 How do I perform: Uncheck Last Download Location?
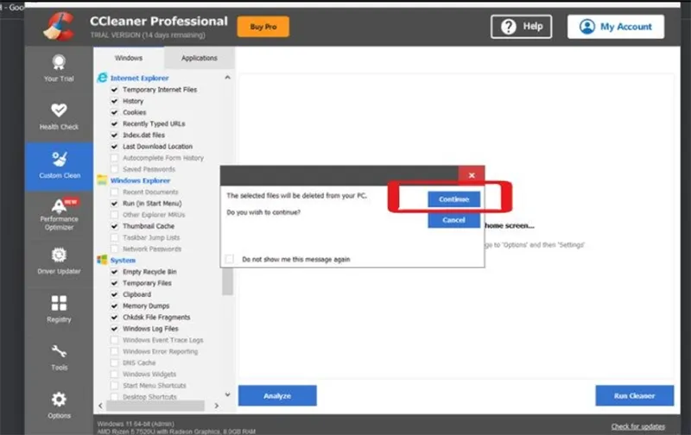coord(114,146)
